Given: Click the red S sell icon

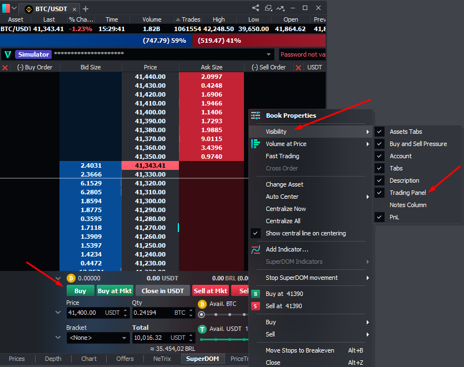Looking at the screenshot, I should point(256,306).
